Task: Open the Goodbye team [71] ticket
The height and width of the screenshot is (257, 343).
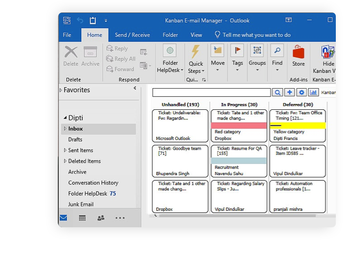Action: tap(180, 161)
